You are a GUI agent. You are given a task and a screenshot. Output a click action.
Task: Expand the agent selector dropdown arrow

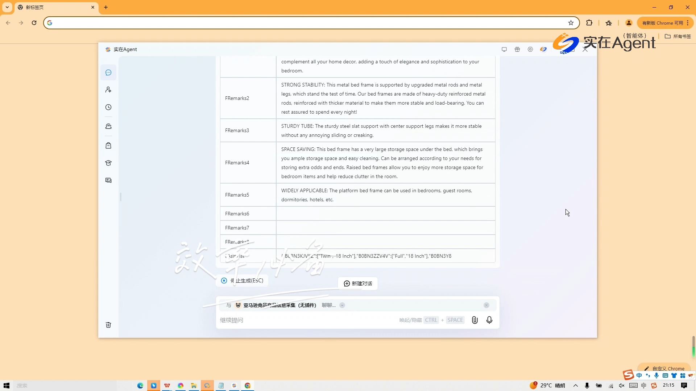(342, 305)
